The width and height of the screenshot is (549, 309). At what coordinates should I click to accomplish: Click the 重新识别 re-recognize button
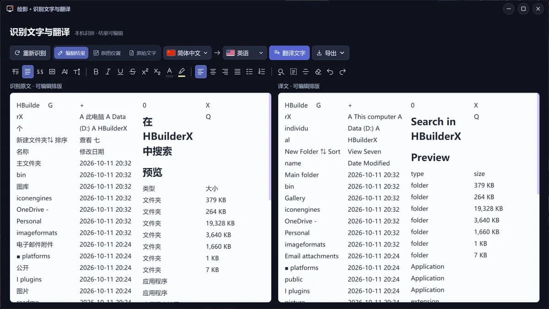pyautogui.click(x=30, y=53)
